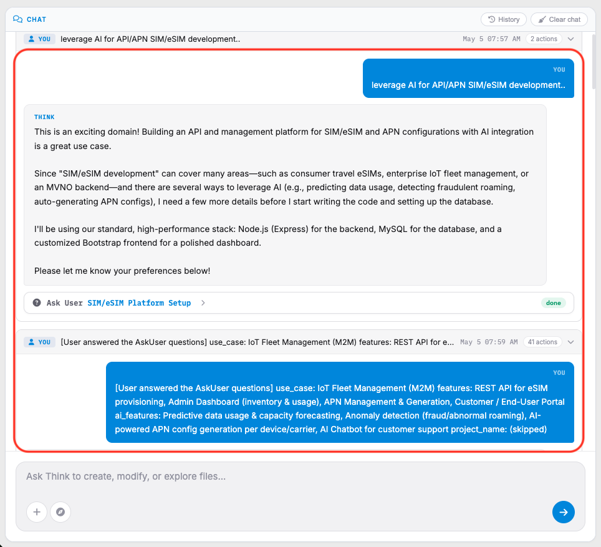Click the blue '[User answered the AskUser questions]' bubble
Viewport: 601px width, 547px height.
click(340, 402)
